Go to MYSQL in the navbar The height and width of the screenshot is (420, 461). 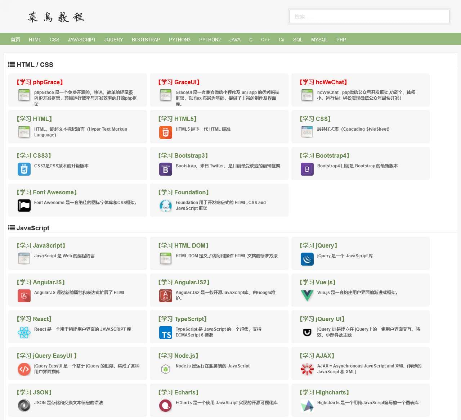tap(319, 40)
